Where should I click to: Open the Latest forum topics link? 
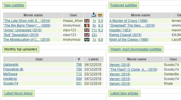coord(18,93)
